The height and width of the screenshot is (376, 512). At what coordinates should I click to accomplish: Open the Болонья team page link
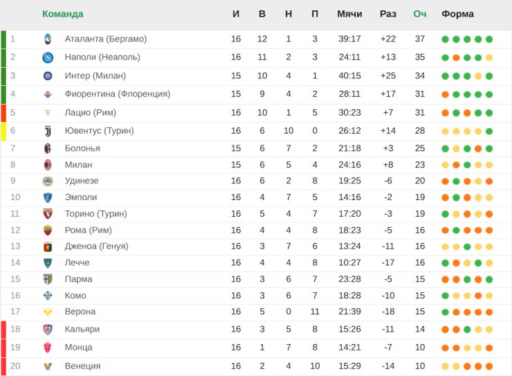(82, 148)
